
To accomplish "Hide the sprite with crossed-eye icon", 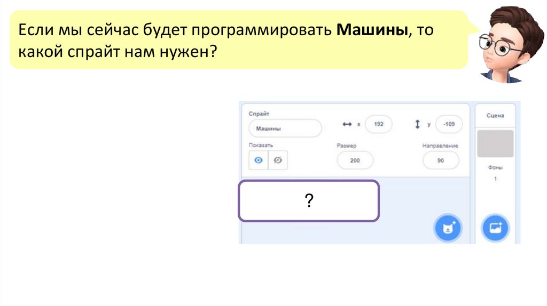I will tap(277, 160).
